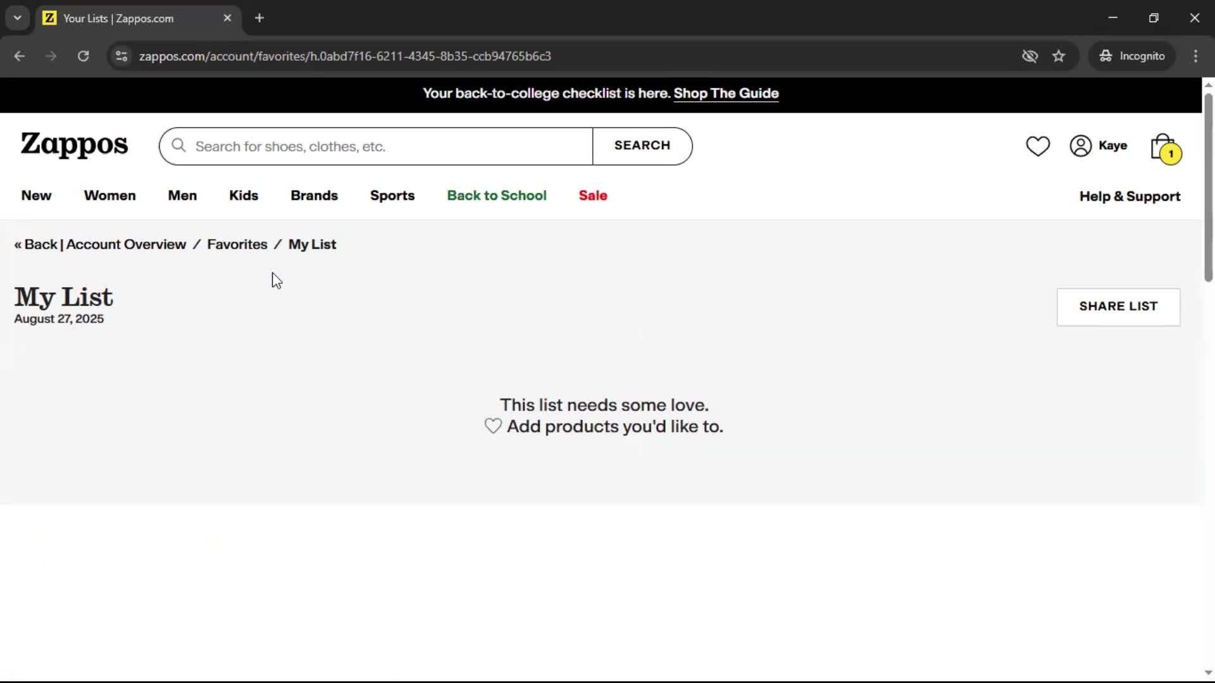
Task: Open site information icon in address bar
Action: click(121, 56)
